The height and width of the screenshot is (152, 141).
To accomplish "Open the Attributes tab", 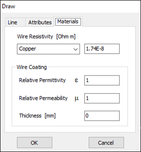I will point(40,22).
